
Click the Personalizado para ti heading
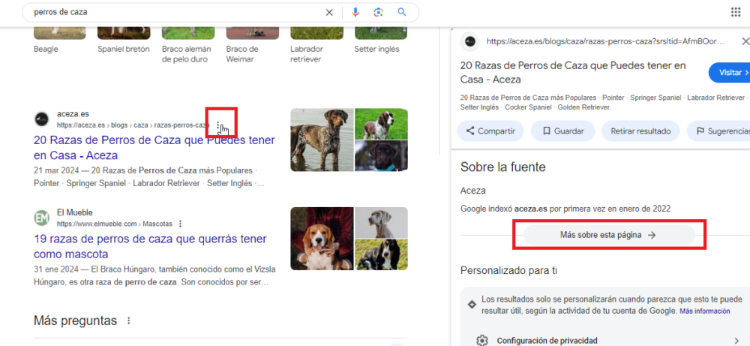pyautogui.click(x=508, y=270)
